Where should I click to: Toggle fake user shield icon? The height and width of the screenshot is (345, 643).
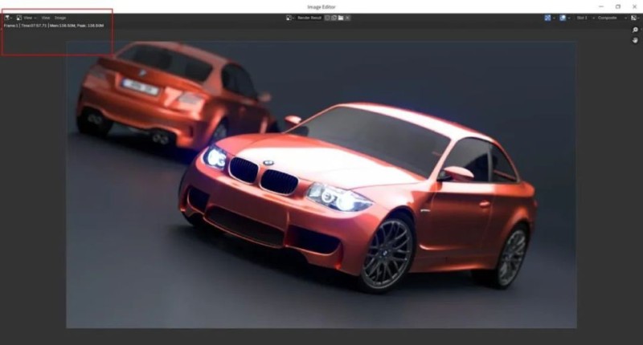click(327, 17)
